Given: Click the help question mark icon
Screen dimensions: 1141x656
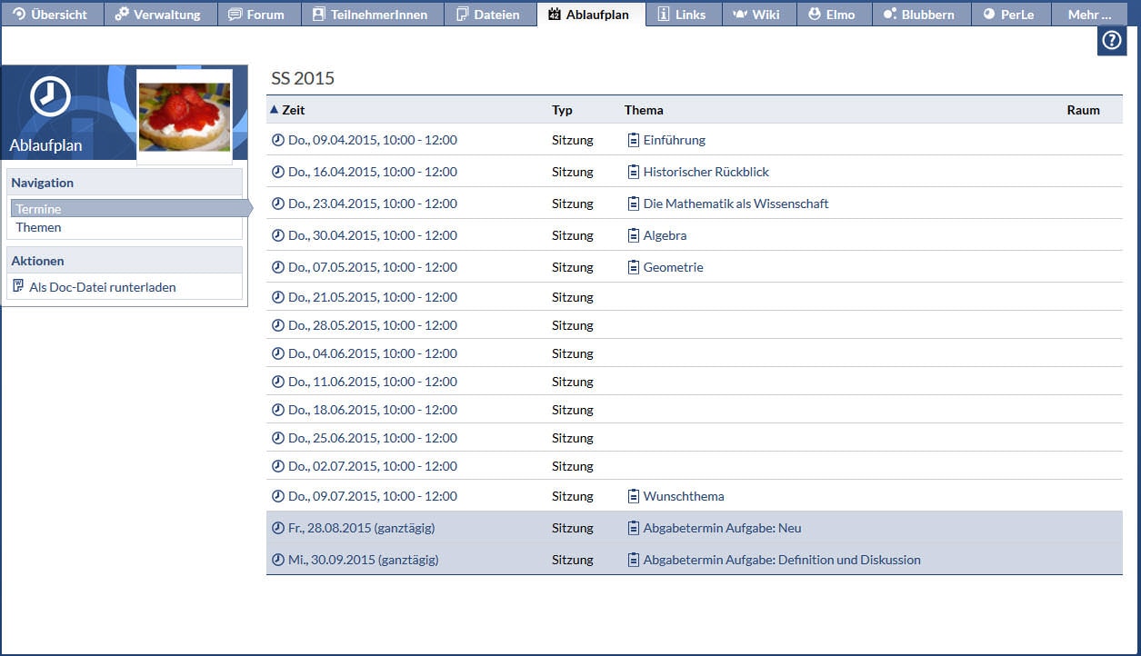Looking at the screenshot, I should [1111, 41].
